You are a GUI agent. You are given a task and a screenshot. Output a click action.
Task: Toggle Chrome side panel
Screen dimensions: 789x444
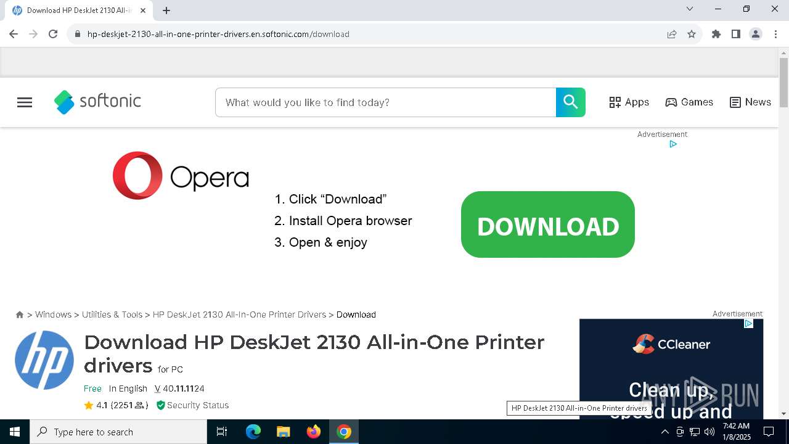click(x=736, y=34)
